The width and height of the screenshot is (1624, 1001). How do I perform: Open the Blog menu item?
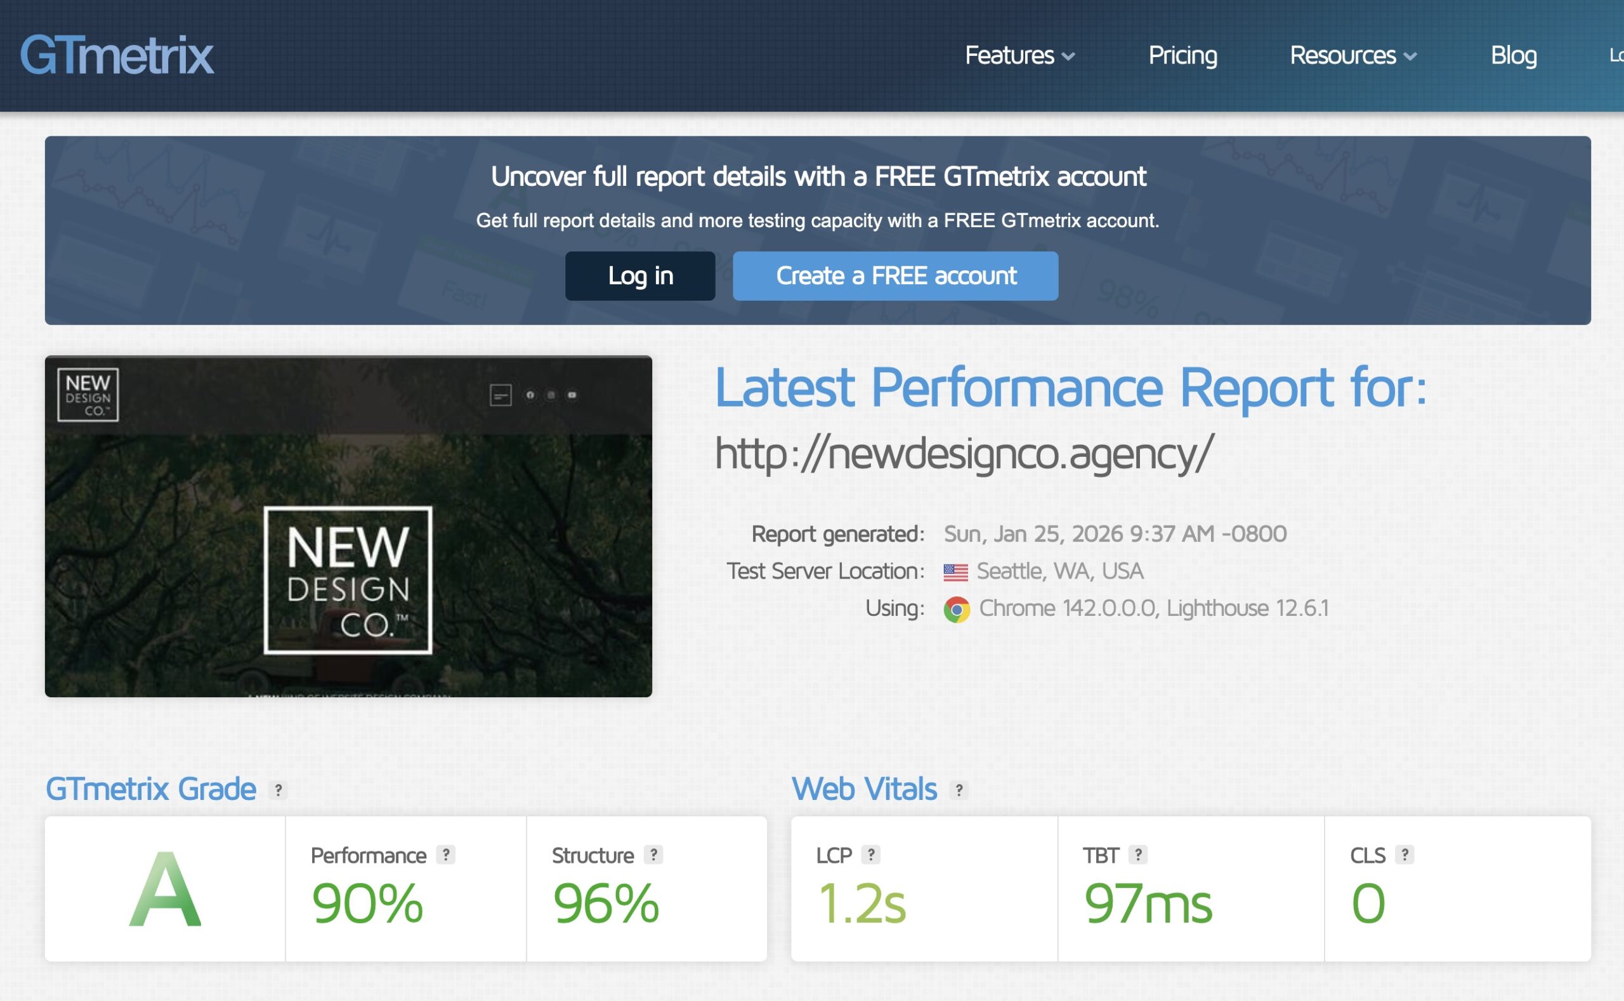(x=1514, y=56)
